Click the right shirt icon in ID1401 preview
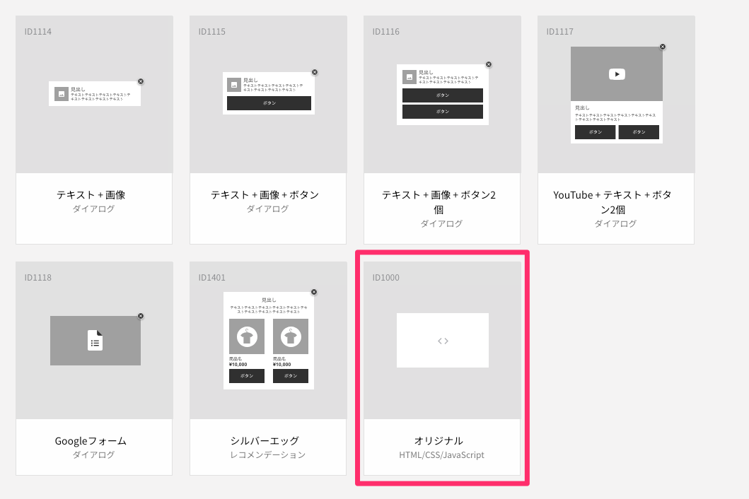 coord(291,336)
